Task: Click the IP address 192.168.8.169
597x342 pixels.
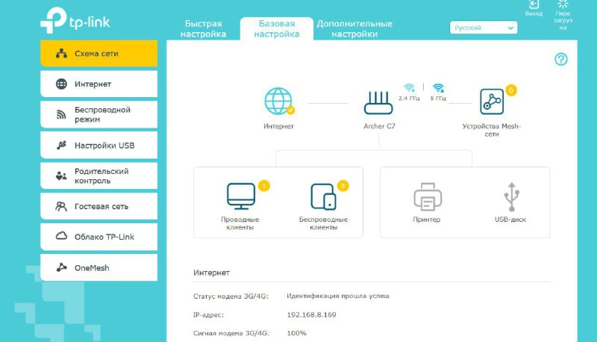Action: coord(311,314)
